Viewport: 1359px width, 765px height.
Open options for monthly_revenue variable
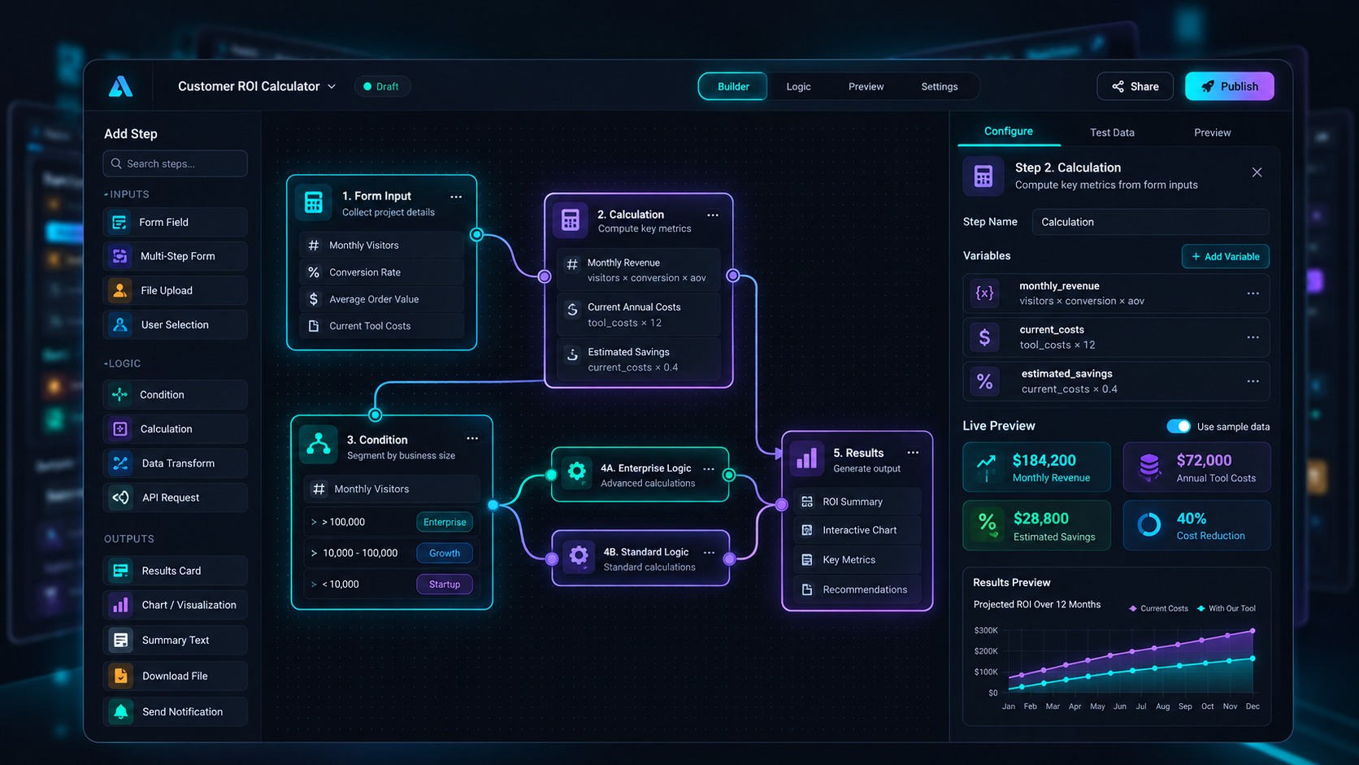(x=1253, y=293)
